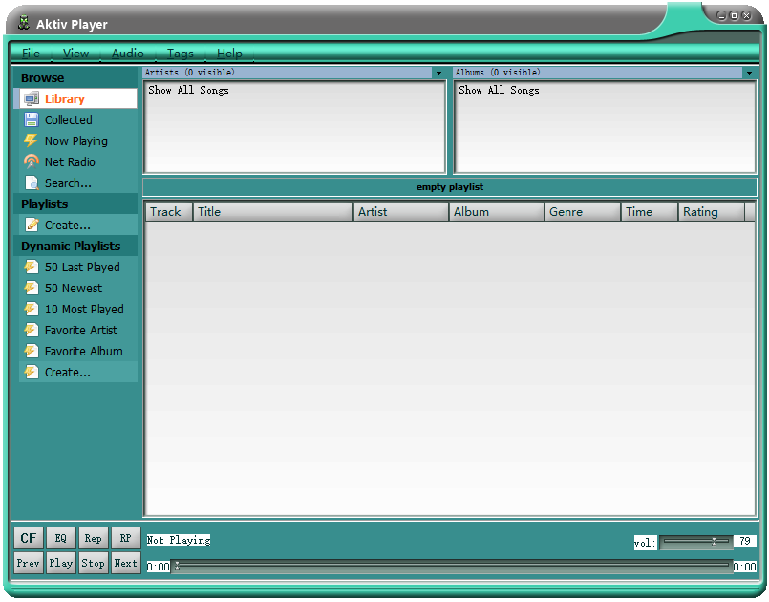
Task: Click the playback seek bar
Action: 452,566
